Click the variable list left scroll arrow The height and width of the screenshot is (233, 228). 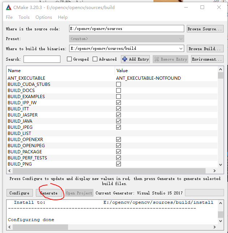click(9, 171)
